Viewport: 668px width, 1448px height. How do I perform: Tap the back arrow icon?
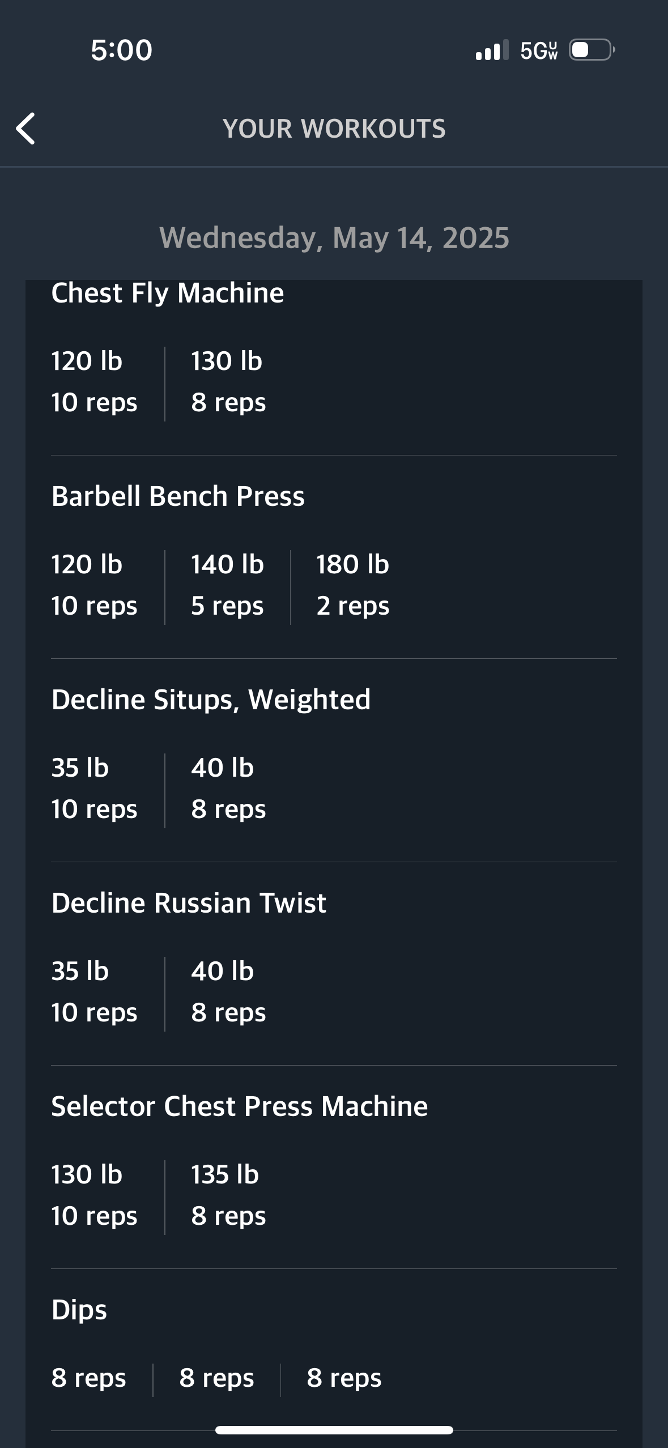(26, 129)
